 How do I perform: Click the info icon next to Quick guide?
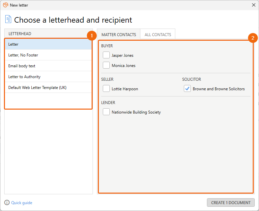point(7,202)
